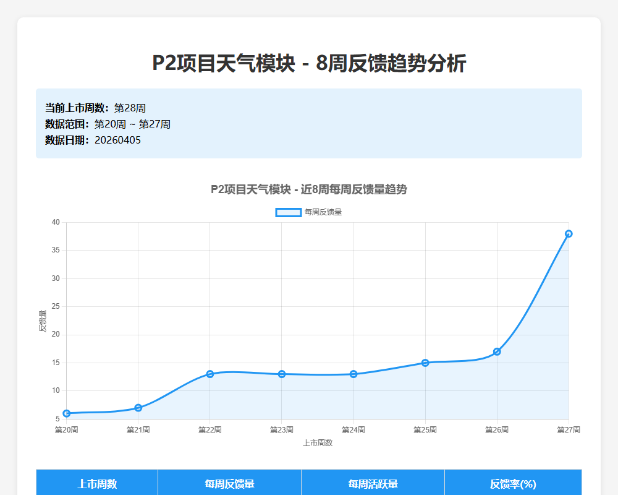Click the x-axis label 第23周
Screen dimensions: 618x495
click(282, 430)
